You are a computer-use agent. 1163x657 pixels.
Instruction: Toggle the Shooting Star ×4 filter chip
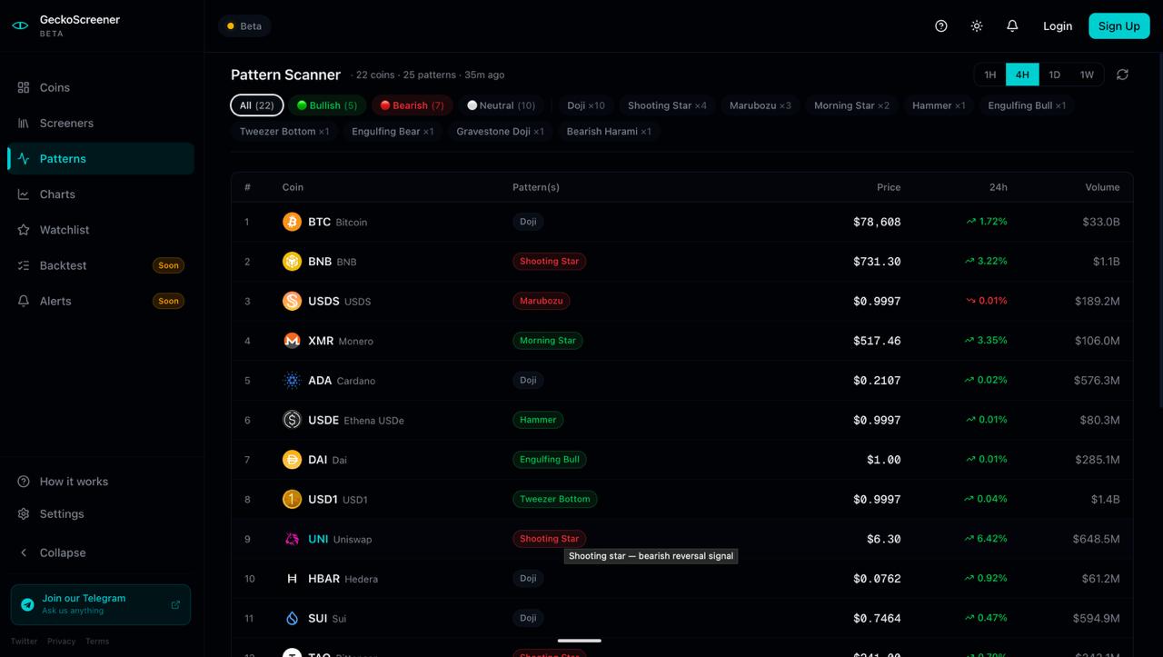[667, 105]
